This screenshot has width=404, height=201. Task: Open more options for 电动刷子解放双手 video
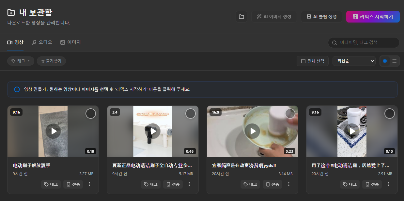89,184
